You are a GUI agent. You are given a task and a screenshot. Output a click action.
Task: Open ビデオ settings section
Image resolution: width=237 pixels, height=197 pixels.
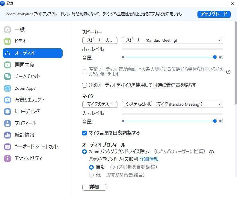[x=33, y=41]
